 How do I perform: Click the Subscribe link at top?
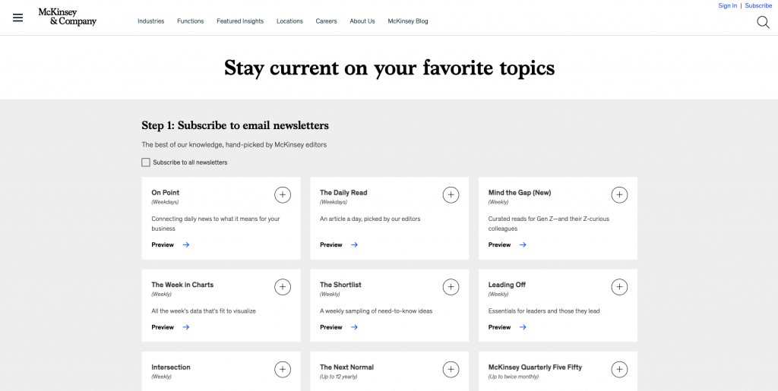pos(758,5)
